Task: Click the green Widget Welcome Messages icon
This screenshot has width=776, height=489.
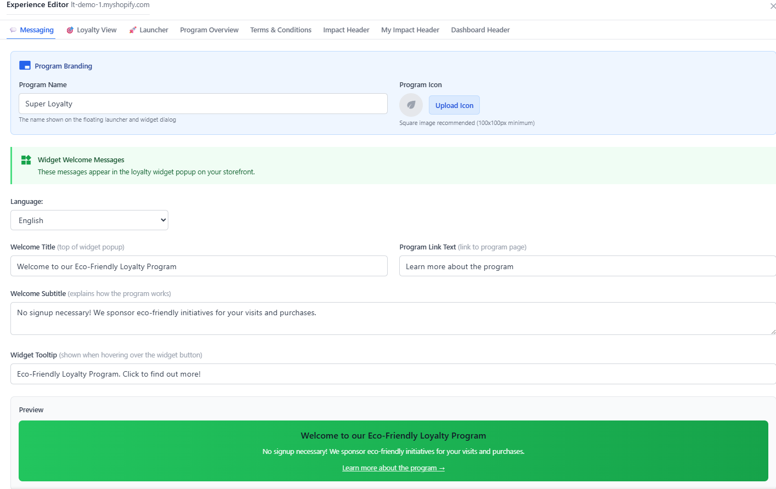Action: (26, 160)
